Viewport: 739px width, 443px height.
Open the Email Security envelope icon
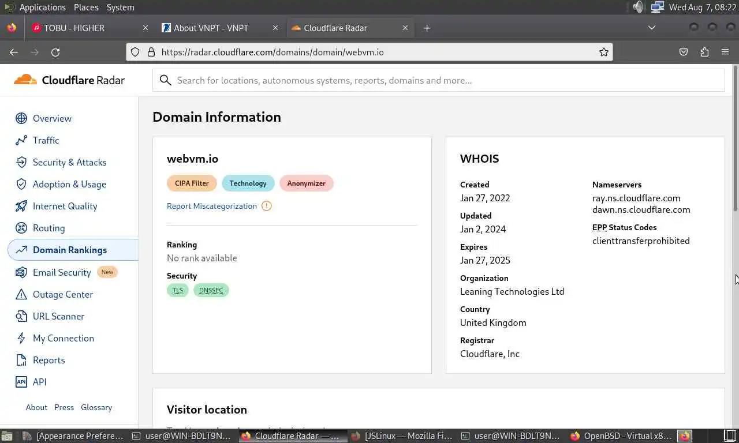pos(21,272)
